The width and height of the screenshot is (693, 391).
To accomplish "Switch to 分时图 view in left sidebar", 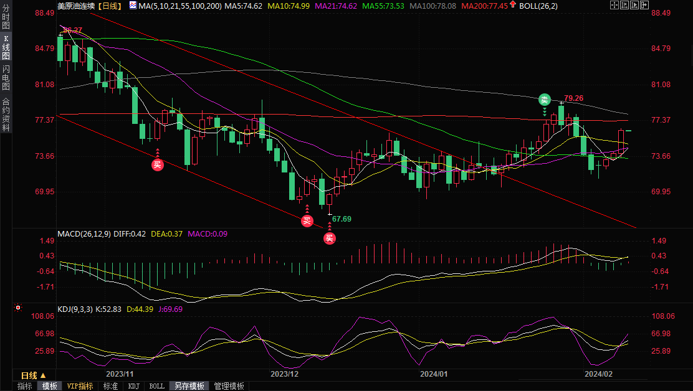I will pos(6,19).
